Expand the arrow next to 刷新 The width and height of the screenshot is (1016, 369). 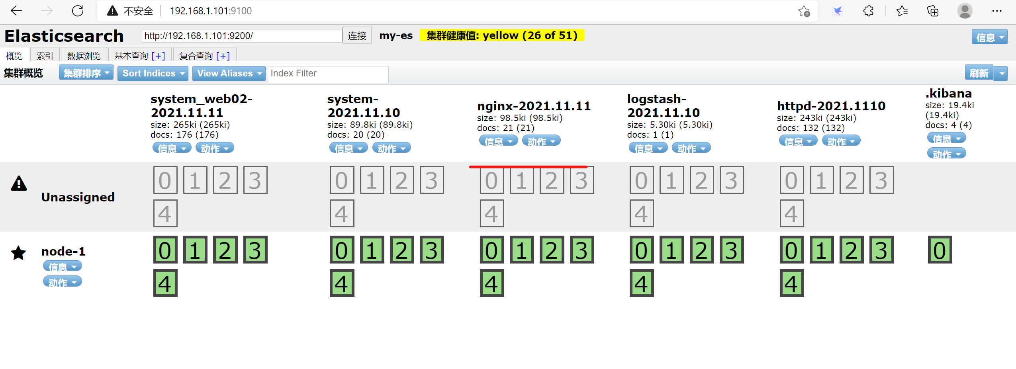point(1001,73)
